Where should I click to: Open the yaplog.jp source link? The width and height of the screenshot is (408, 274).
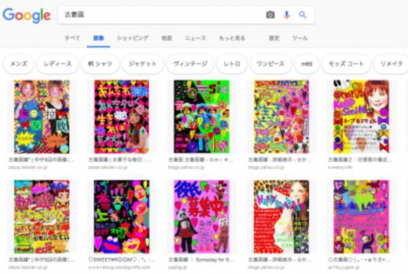tap(176, 267)
